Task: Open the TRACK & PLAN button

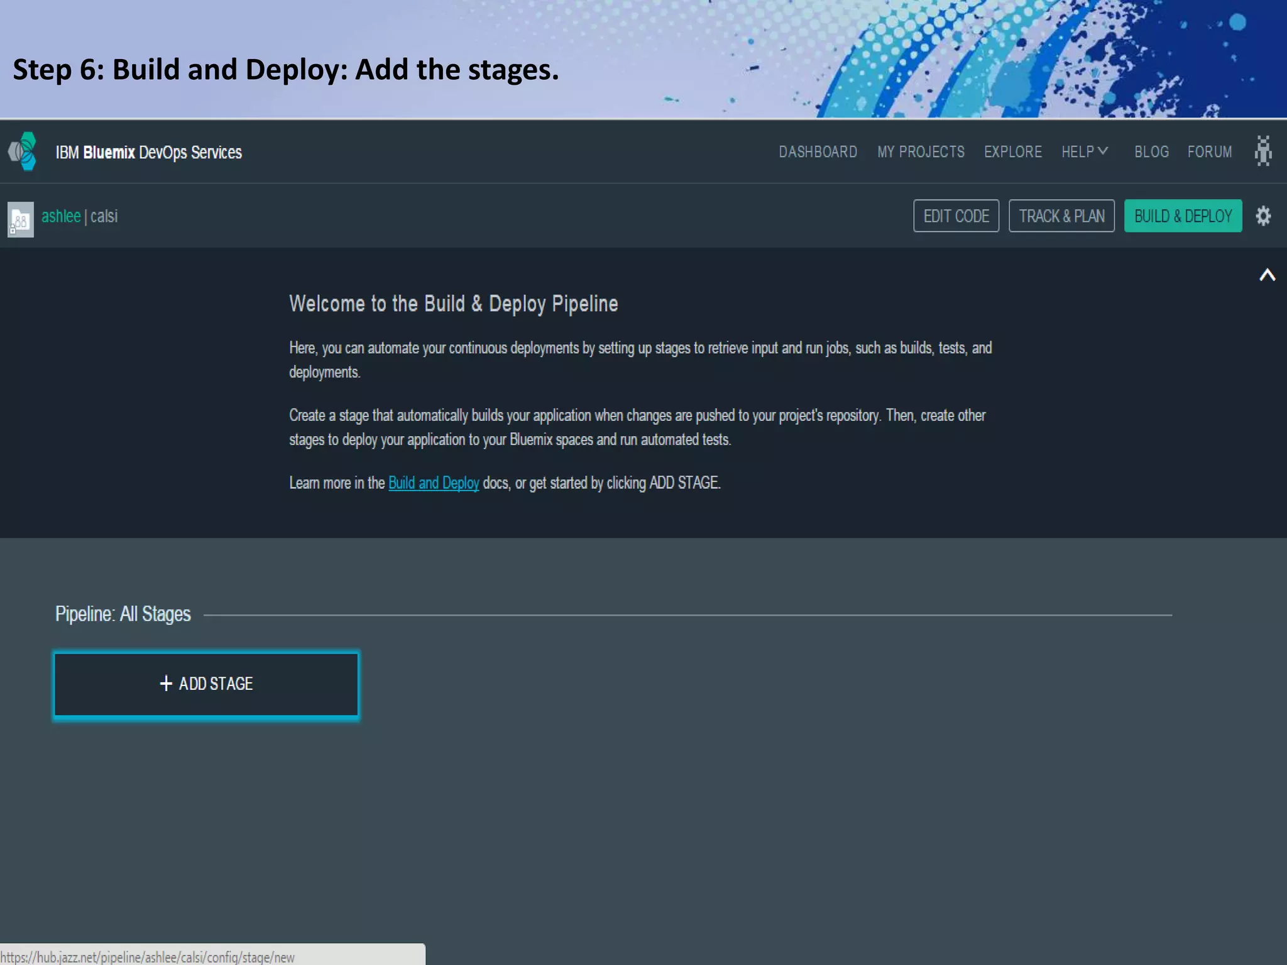Action: point(1061,216)
